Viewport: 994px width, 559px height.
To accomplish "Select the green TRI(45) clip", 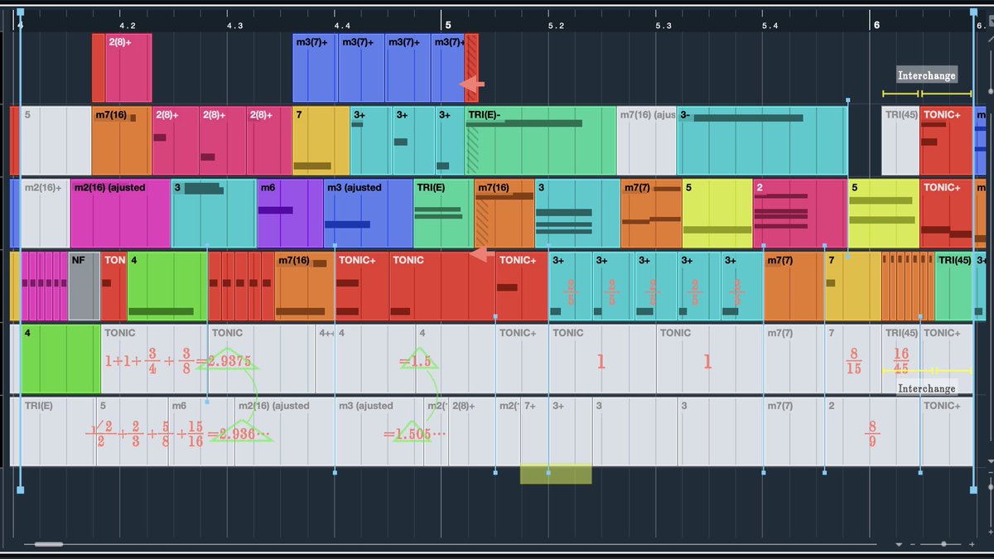I will (954, 287).
